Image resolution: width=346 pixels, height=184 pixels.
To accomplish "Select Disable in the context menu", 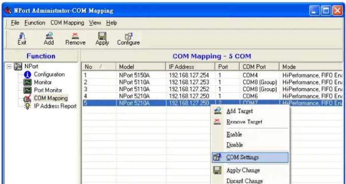I will 234,145.
